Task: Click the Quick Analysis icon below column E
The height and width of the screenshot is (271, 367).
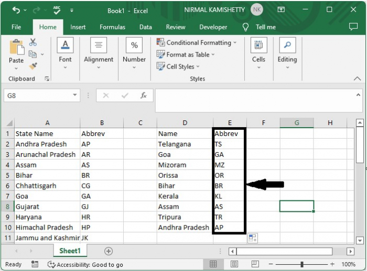Action: (x=253, y=238)
